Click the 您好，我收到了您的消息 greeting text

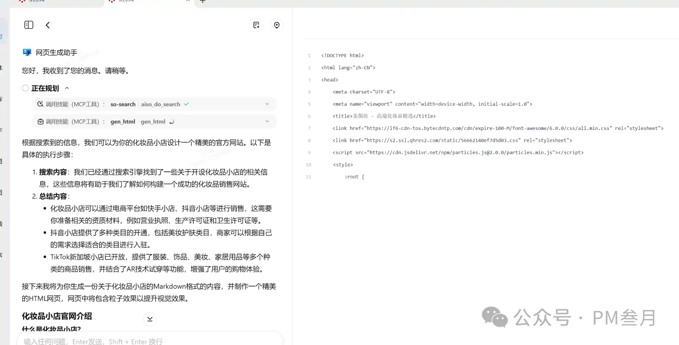click(x=76, y=71)
